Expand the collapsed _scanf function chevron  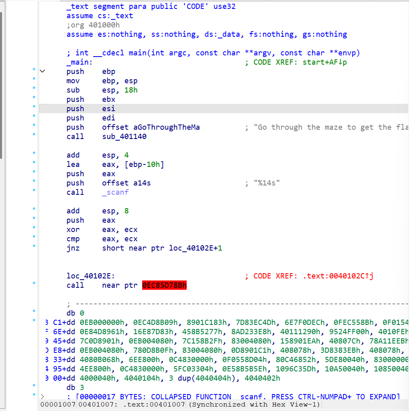pos(43,396)
